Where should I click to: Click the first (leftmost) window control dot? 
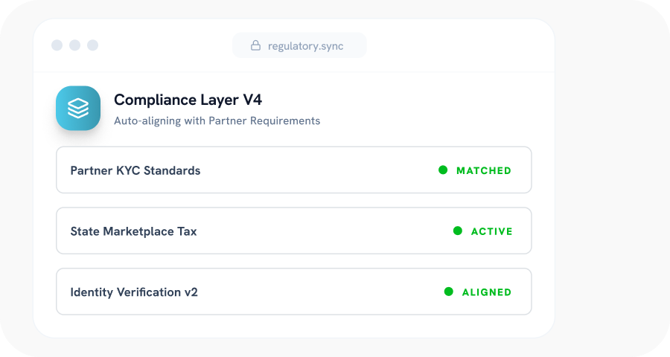[57, 45]
